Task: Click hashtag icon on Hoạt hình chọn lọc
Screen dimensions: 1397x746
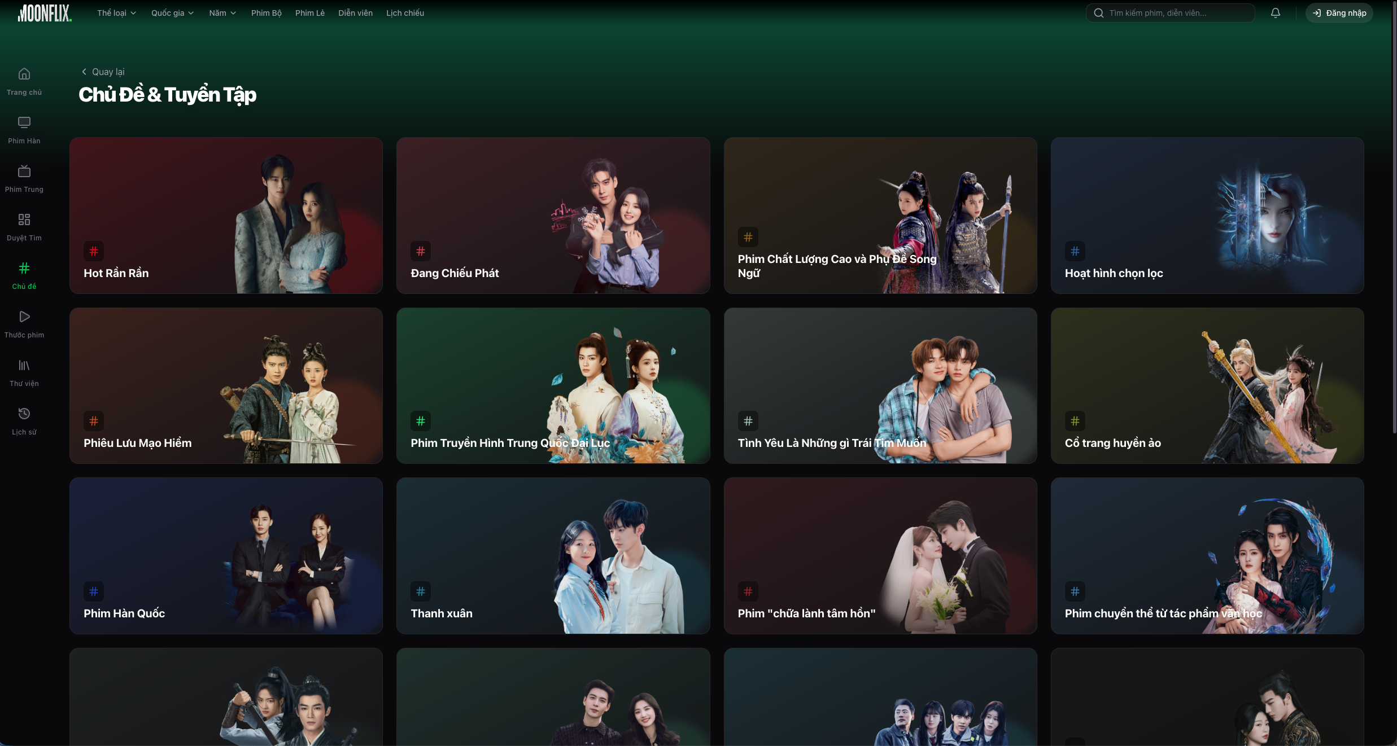Action: [x=1075, y=251]
